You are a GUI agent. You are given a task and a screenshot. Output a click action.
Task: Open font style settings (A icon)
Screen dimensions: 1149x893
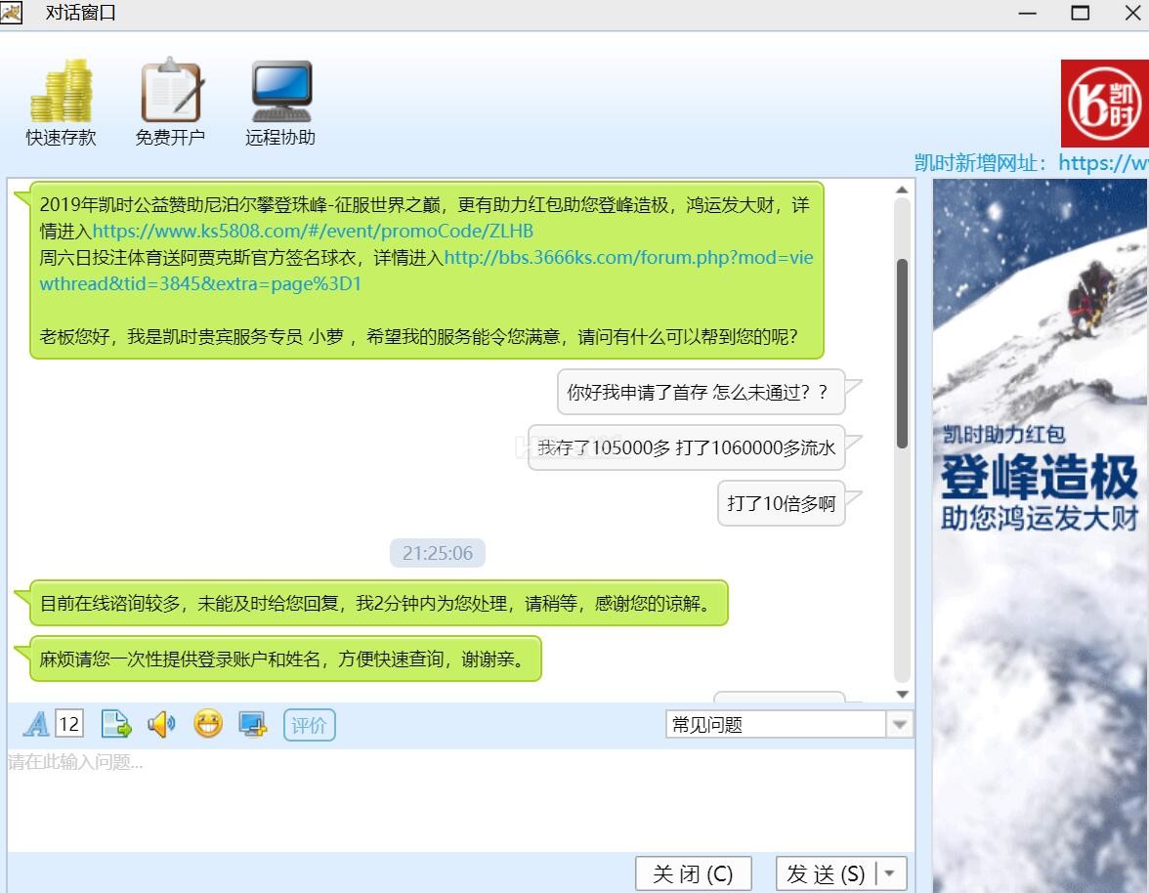(36, 724)
